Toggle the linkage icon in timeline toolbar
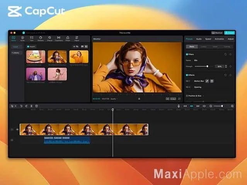This screenshot has width=247, height=185. click(x=198, y=106)
